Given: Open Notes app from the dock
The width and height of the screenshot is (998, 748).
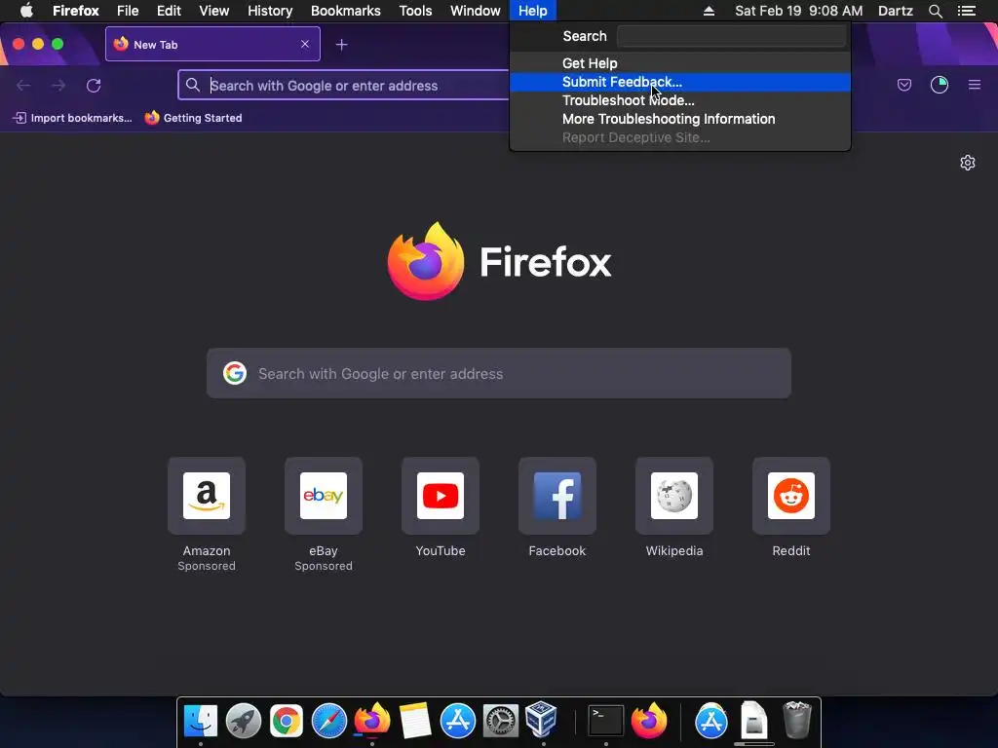Looking at the screenshot, I should (415, 721).
